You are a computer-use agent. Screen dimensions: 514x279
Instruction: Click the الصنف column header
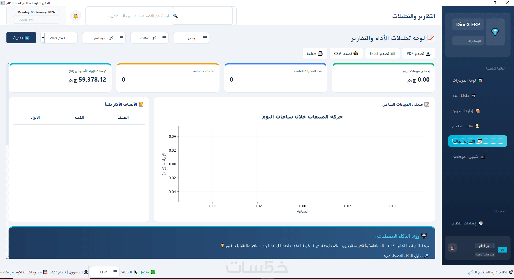point(123,117)
